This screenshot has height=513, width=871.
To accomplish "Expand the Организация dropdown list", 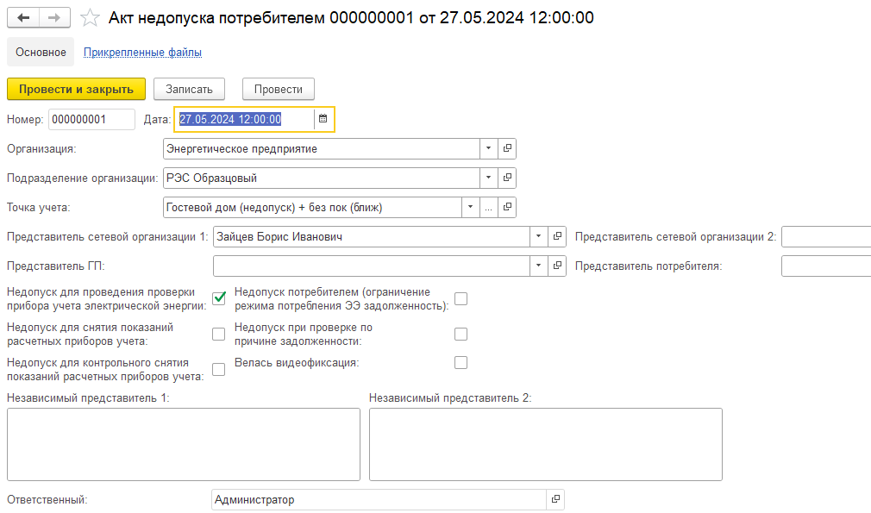I will click(x=489, y=148).
